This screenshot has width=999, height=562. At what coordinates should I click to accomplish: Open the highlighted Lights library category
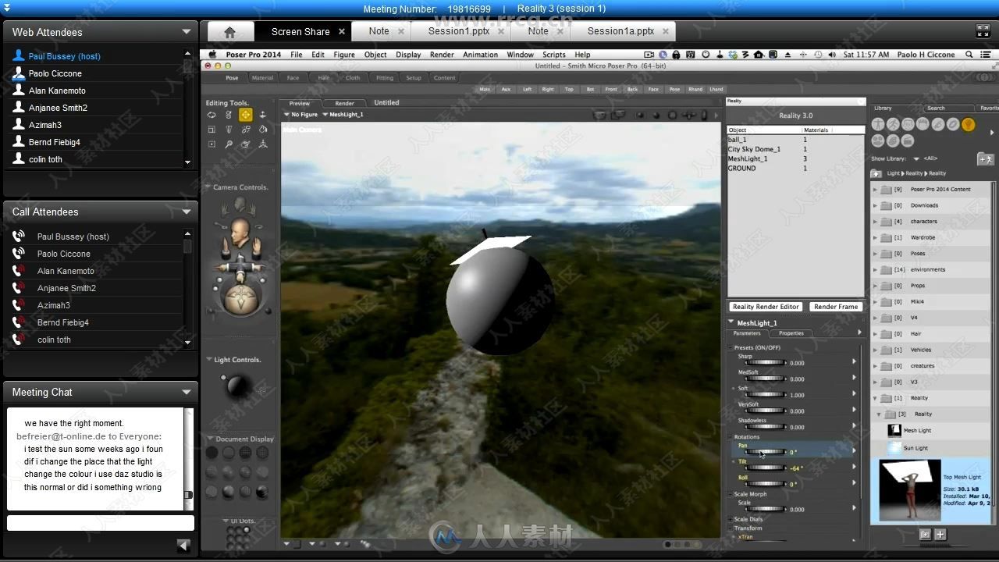click(968, 124)
